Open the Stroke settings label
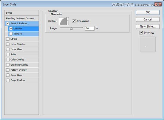Viewport: 164px width, 120px height. pos(14,39)
